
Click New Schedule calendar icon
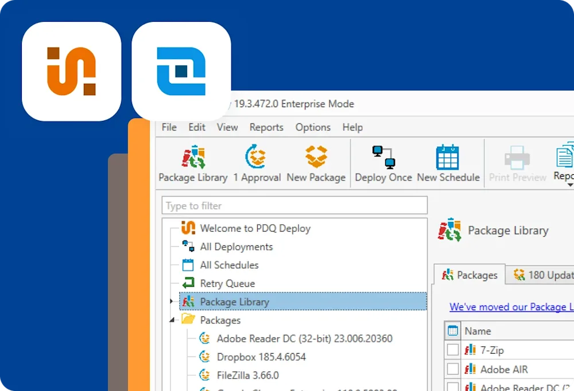click(447, 157)
